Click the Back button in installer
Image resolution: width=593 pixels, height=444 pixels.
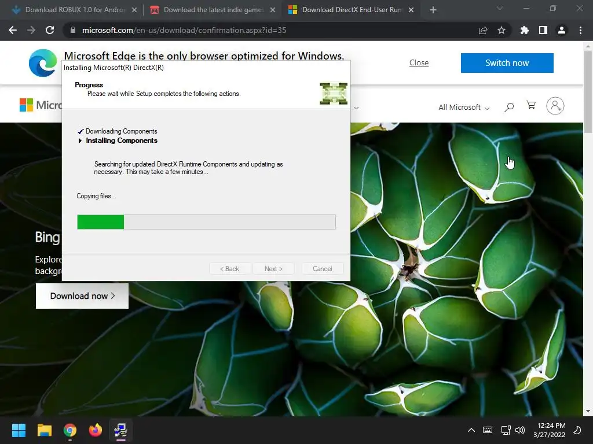(229, 269)
